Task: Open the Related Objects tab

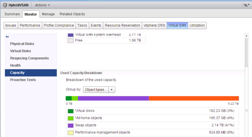Action: [x=72, y=14]
